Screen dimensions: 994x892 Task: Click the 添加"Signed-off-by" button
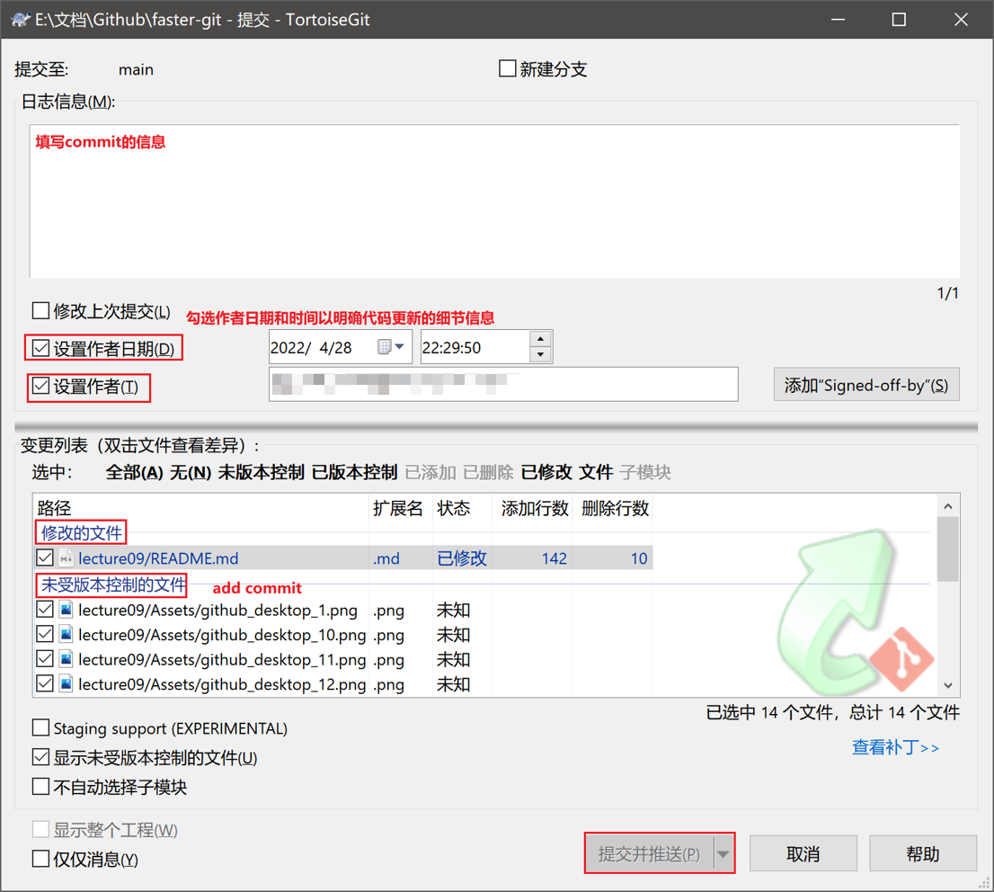click(x=865, y=385)
